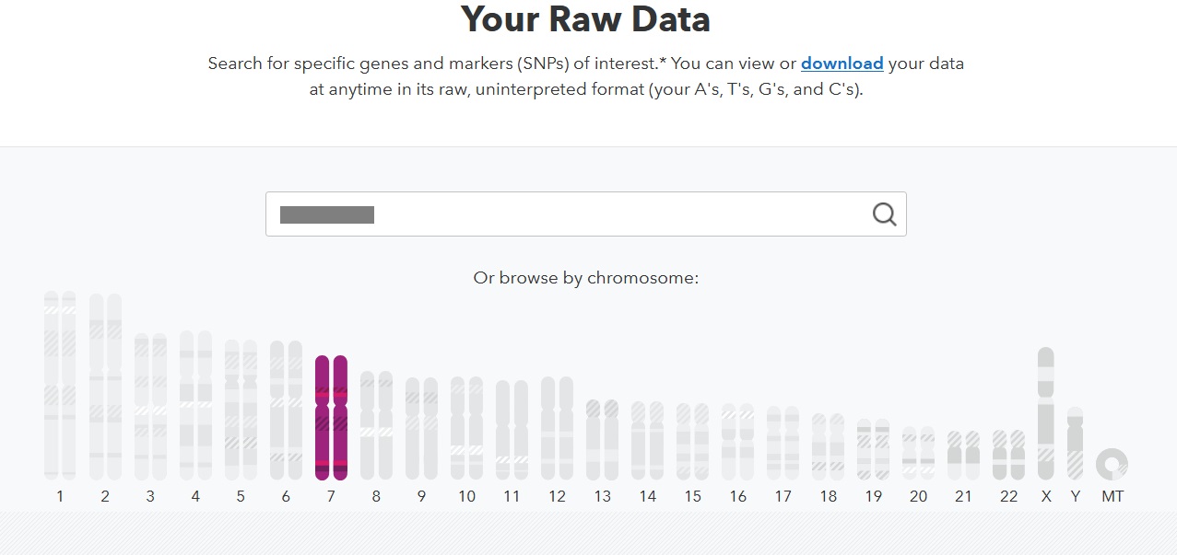Browse chromosome 17
Viewport: 1177px width, 555px height.
(783, 442)
